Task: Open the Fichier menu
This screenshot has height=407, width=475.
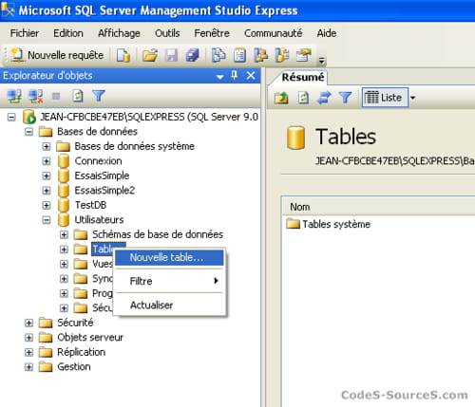Action: (x=25, y=33)
